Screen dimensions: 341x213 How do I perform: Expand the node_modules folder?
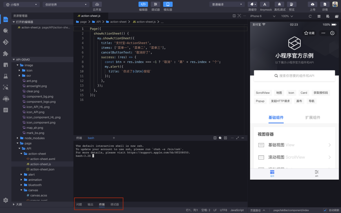pyautogui.click(x=34, y=138)
